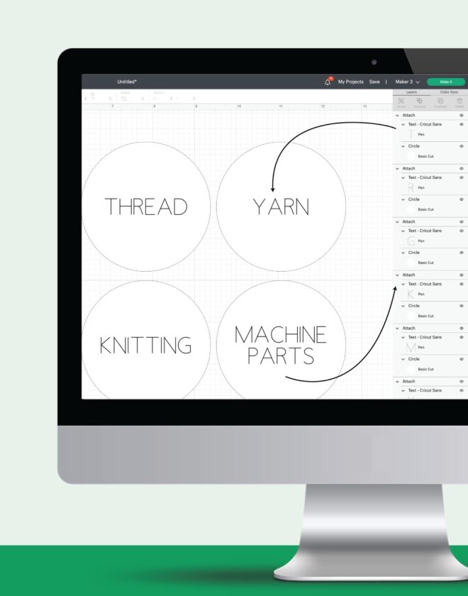468x596 pixels.
Task: Open the Layers tab
Action: click(x=411, y=92)
